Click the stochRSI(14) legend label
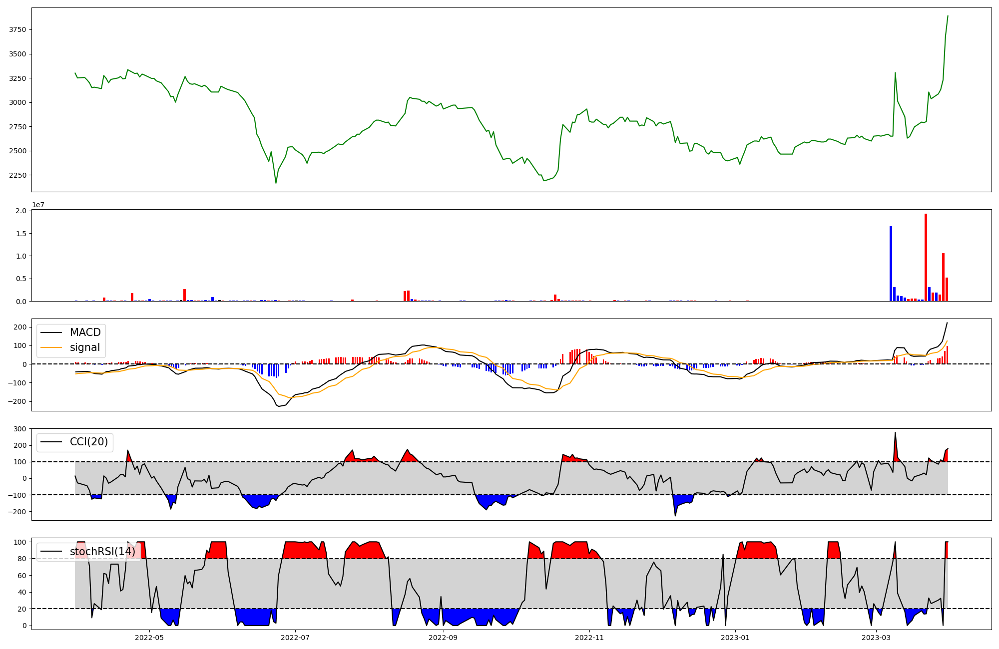Image resolution: width=999 pixels, height=649 pixels. (x=102, y=551)
